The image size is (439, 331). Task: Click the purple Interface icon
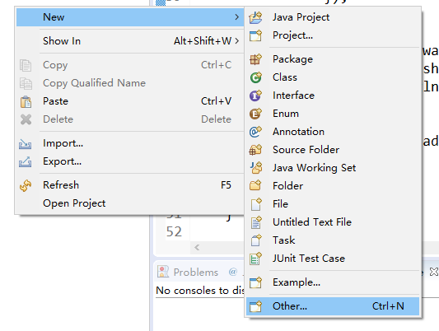[x=255, y=96]
